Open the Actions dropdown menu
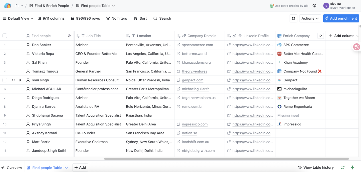 click(x=310, y=19)
